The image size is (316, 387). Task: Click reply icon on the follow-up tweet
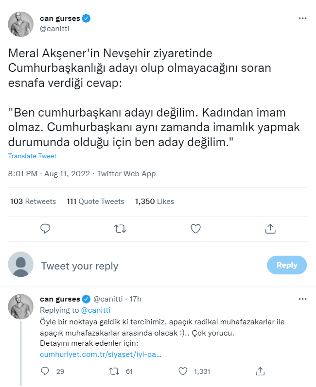[x=46, y=371]
